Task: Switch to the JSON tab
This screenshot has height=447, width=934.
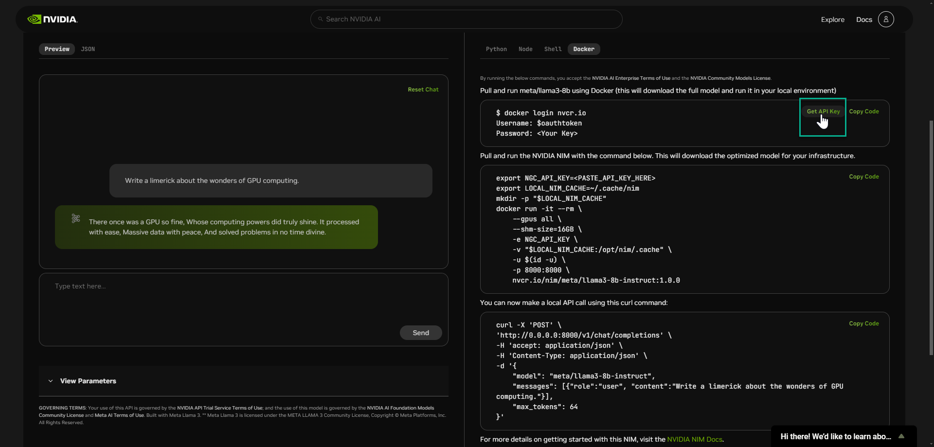Action: coord(88,49)
